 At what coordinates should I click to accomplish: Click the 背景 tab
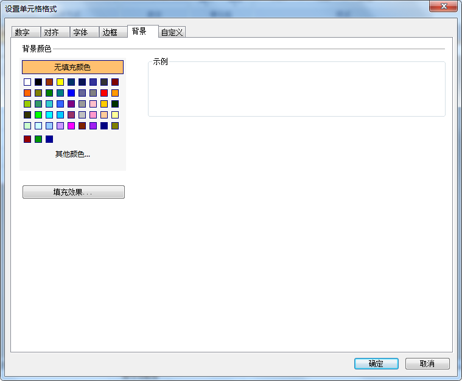[x=139, y=32]
